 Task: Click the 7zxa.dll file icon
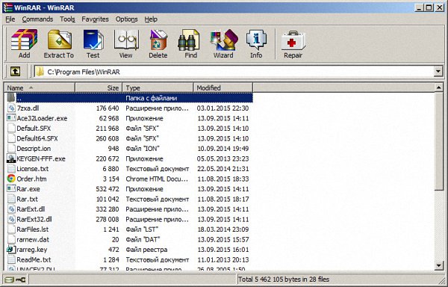coord(11,108)
